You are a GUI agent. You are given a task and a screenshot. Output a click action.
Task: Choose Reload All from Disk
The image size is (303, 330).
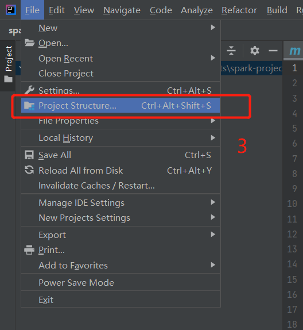click(x=121, y=171)
